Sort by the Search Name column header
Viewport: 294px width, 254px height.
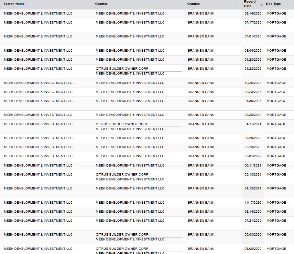[x=14, y=4]
